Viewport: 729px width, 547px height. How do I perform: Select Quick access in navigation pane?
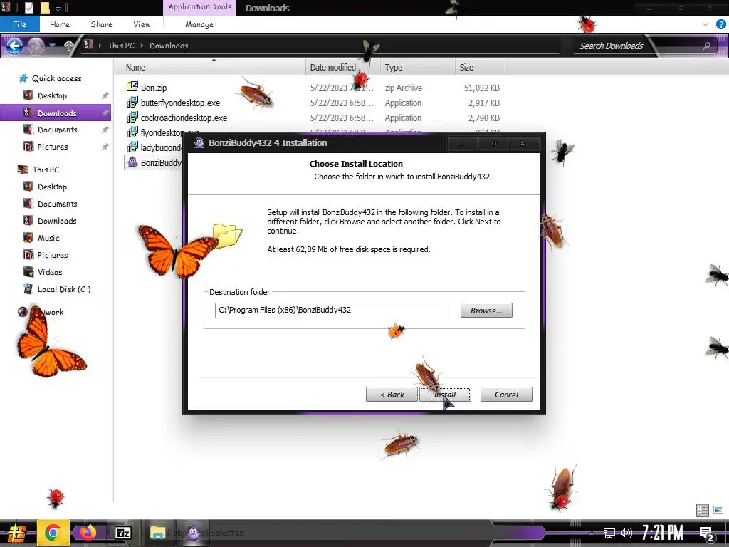pyautogui.click(x=56, y=78)
